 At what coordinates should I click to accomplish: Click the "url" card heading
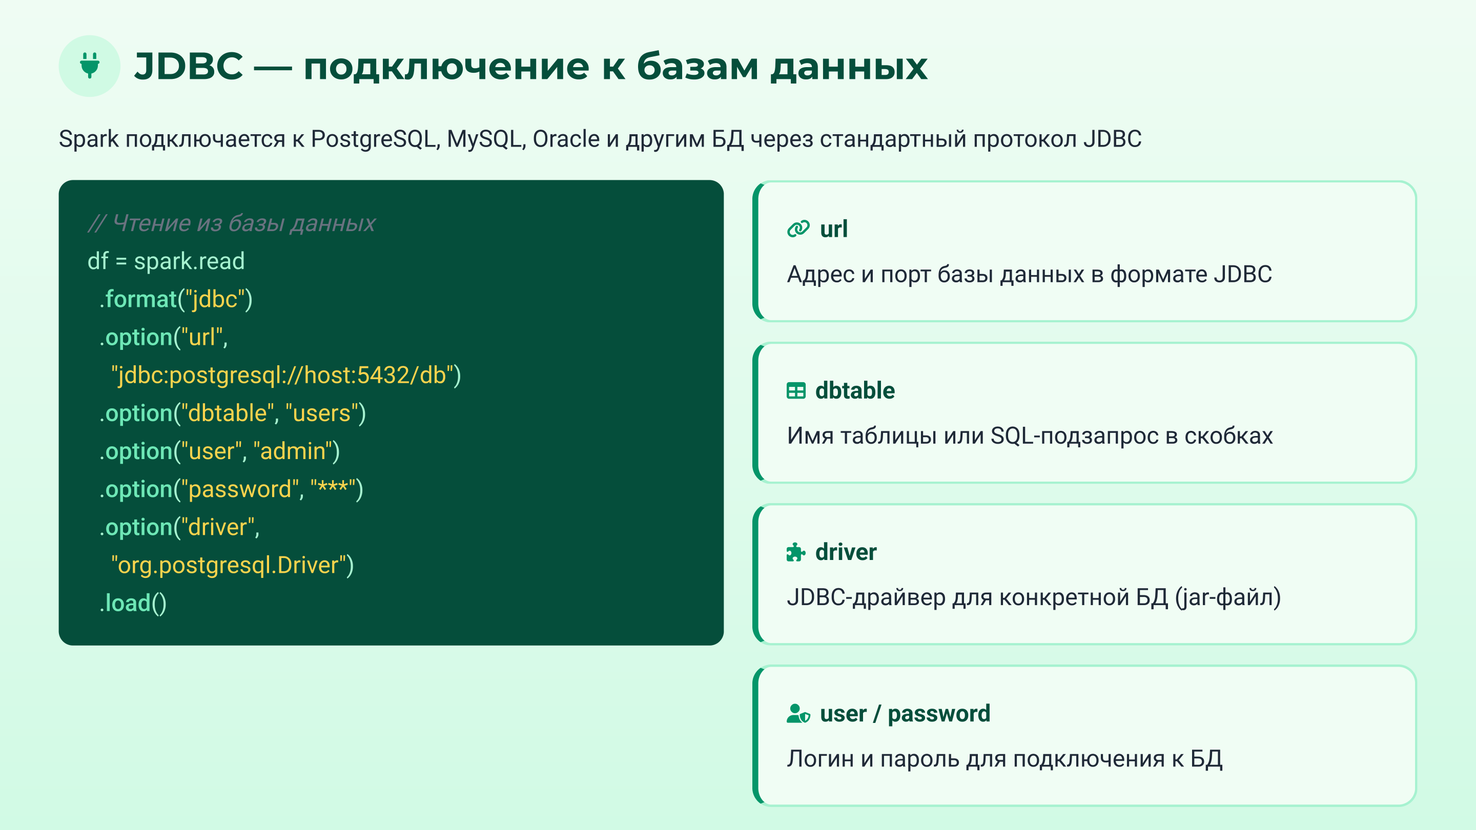point(832,228)
